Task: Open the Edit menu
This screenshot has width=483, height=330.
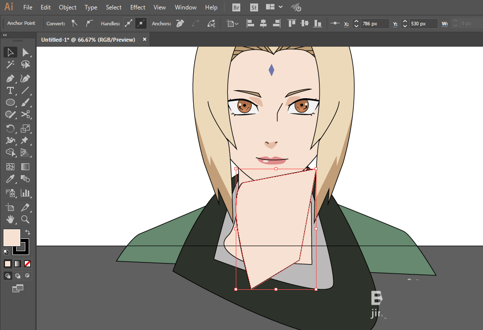Action: (x=46, y=7)
